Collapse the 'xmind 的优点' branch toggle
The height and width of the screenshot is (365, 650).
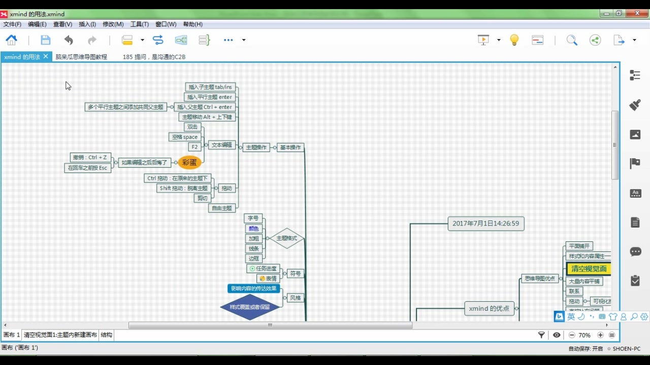[517, 308]
